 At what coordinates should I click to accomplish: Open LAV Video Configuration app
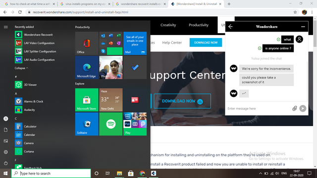[x=35, y=43]
